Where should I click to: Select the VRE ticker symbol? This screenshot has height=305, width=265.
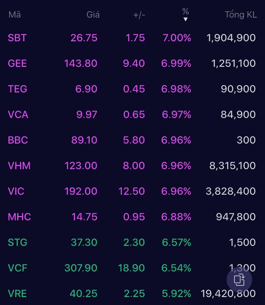[17, 293]
